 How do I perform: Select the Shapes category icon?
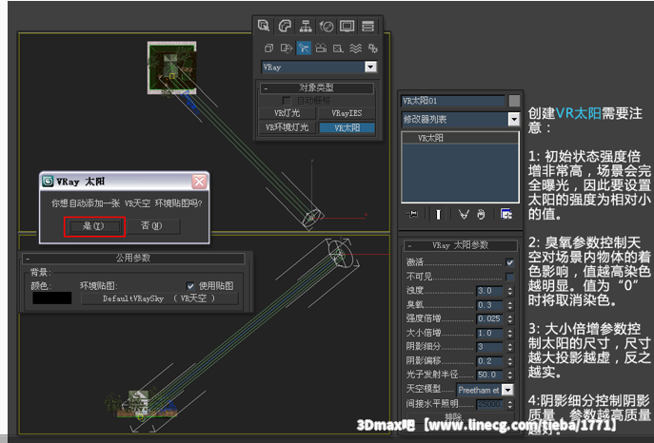[287, 48]
